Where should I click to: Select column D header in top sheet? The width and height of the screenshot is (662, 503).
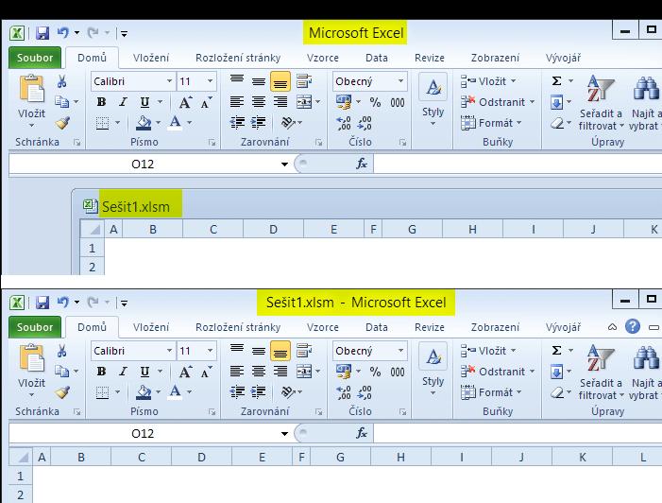pos(273,230)
